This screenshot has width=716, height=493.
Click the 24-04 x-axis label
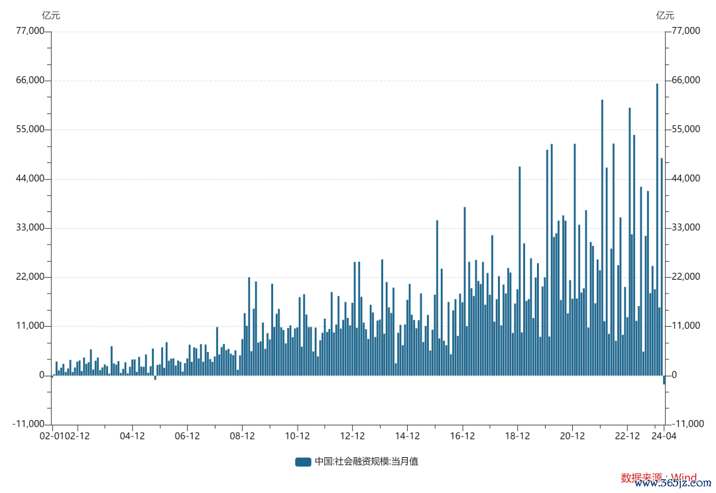[664, 436]
